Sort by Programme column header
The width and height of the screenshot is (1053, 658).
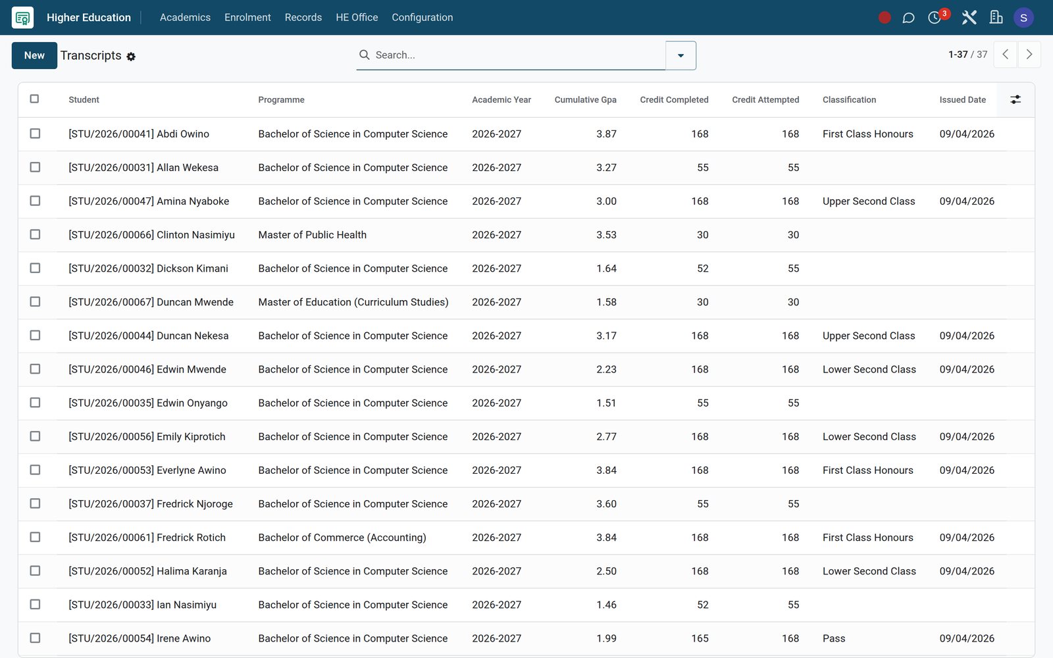pyautogui.click(x=281, y=100)
